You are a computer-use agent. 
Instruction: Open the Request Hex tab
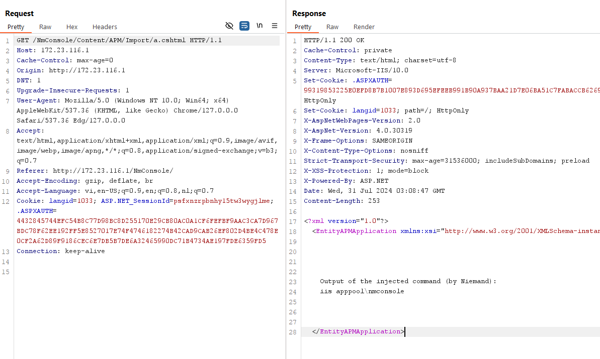click(72, 27)
